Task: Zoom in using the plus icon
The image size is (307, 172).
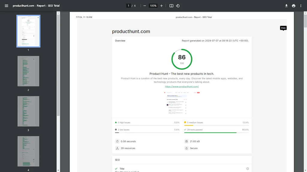Action: tap(161, 6)
